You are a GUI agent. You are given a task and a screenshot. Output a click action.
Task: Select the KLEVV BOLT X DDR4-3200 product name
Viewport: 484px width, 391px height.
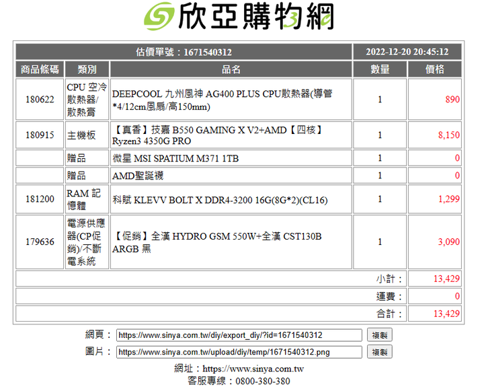click(220, 200)
